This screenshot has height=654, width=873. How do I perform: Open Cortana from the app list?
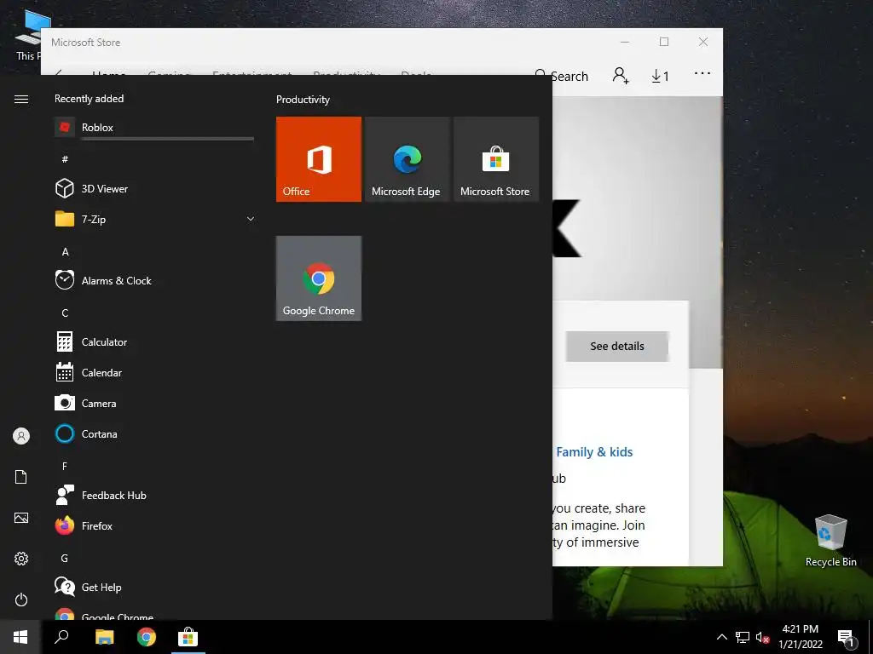click(154, 433)
